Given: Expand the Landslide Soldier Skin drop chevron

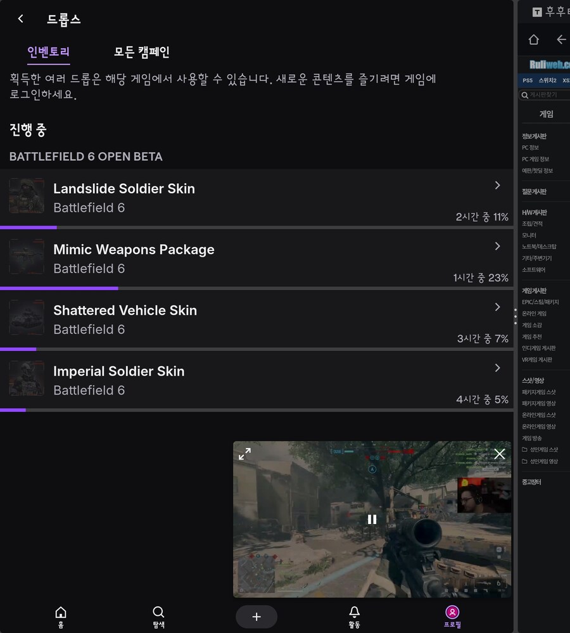Looking at the screenshot, I should (497, 186).
